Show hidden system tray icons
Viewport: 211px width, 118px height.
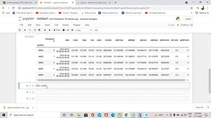coord(167,115)
